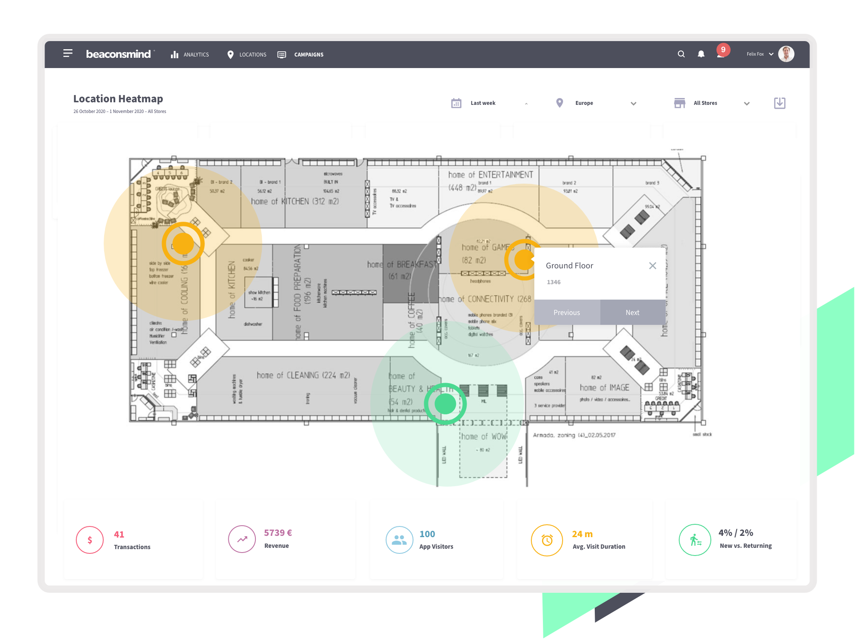Close the Ground Floor popup
Screen dimensions: 857x642
coord(653,266)
